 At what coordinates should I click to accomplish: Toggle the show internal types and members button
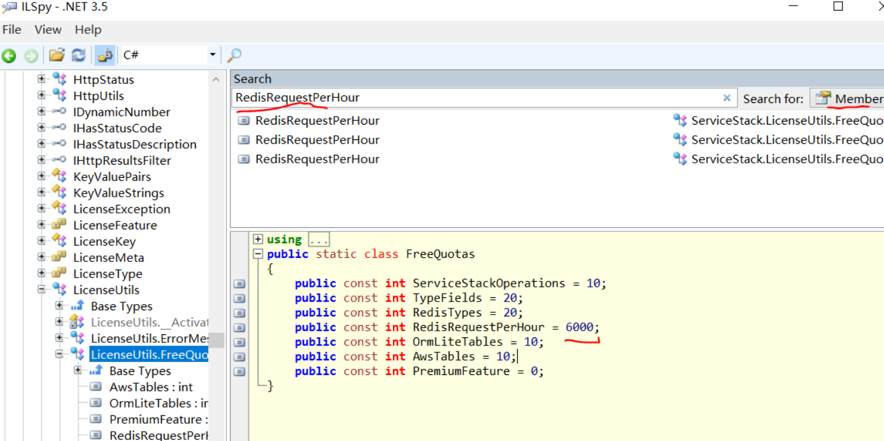[x=104, y=56]
